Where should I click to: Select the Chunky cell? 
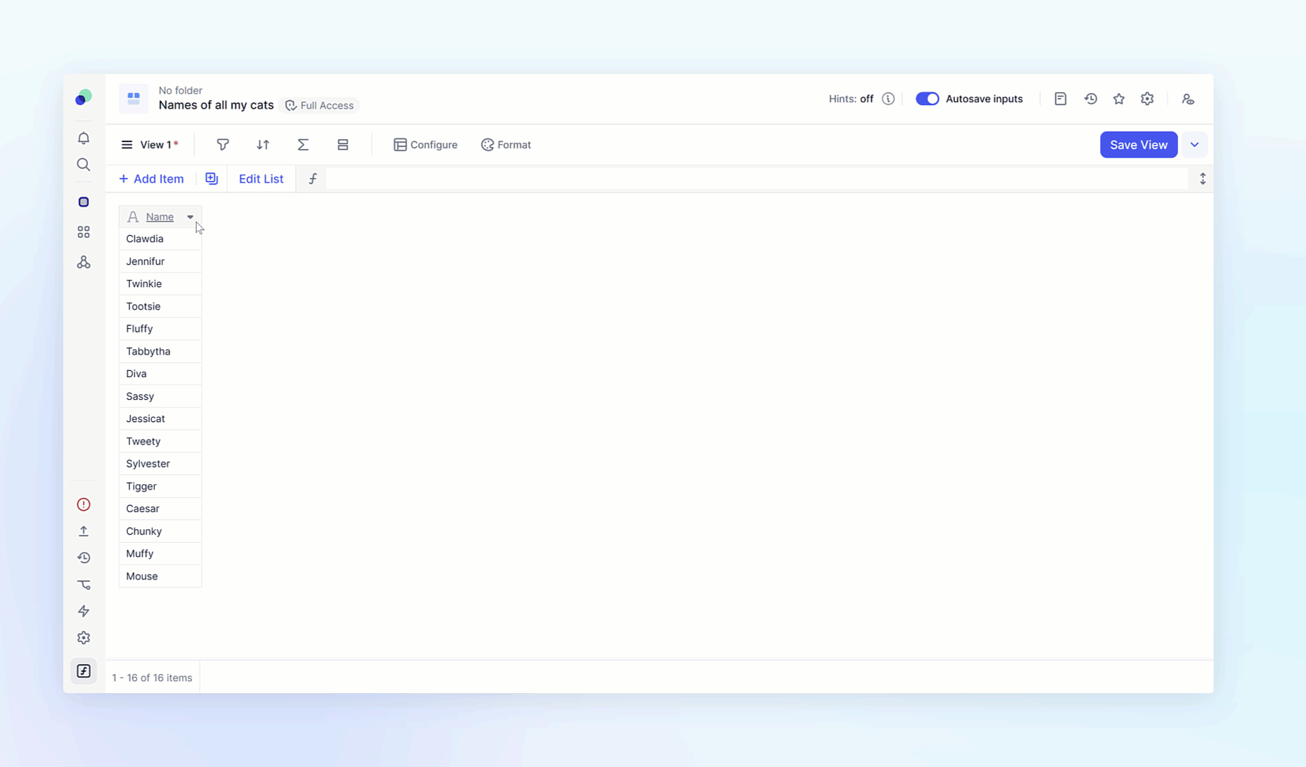[x=160, y=531]
